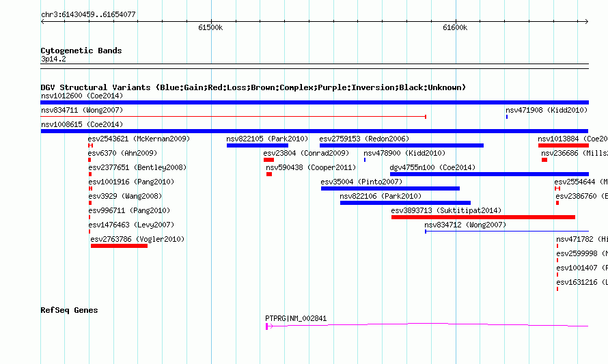Click the ruler's left arrow end
Image resolution: width=608 pixels, height=364 pixels.
pos(42,22)
